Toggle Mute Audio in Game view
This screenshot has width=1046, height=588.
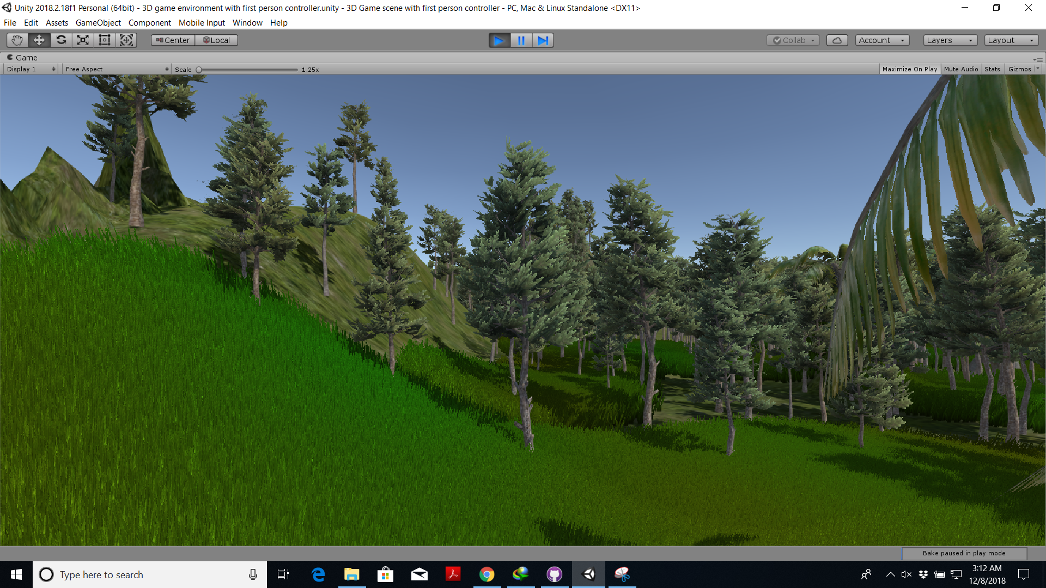coord(960,69)
